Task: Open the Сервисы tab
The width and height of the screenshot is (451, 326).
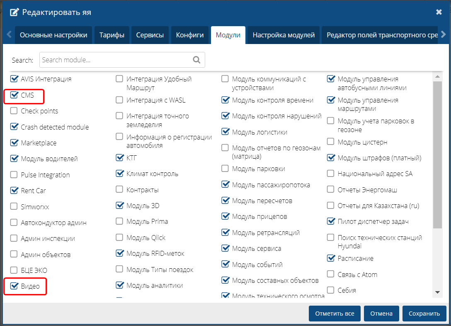Action: coord(150,35)
